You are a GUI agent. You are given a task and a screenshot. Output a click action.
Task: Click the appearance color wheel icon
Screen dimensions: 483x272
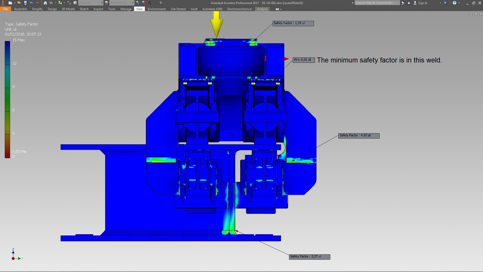(106, 3)
